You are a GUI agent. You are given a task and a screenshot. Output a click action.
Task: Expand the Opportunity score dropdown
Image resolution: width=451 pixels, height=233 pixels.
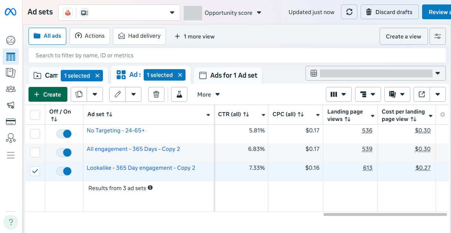tap(233, 13)
